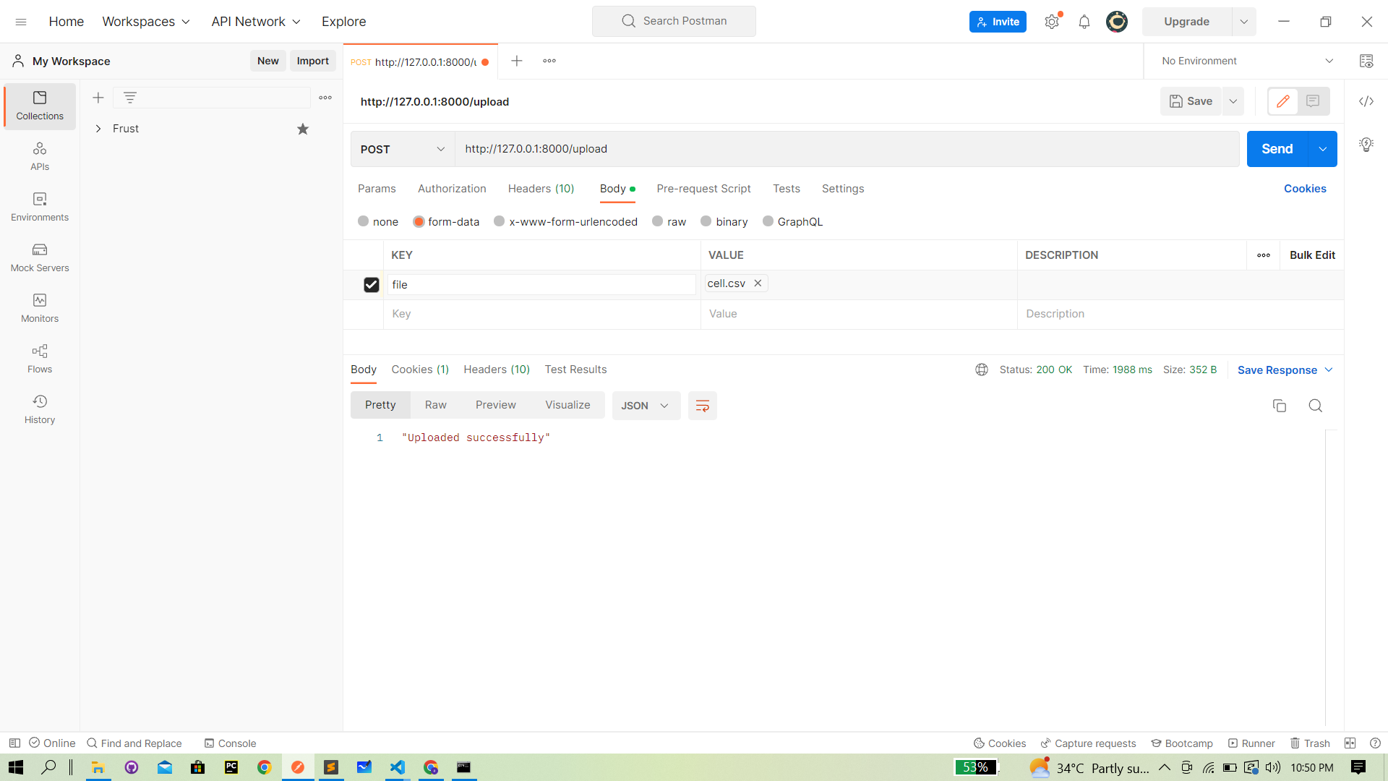
Task: Click the request URL input field
Action: (x=846, y=149)
